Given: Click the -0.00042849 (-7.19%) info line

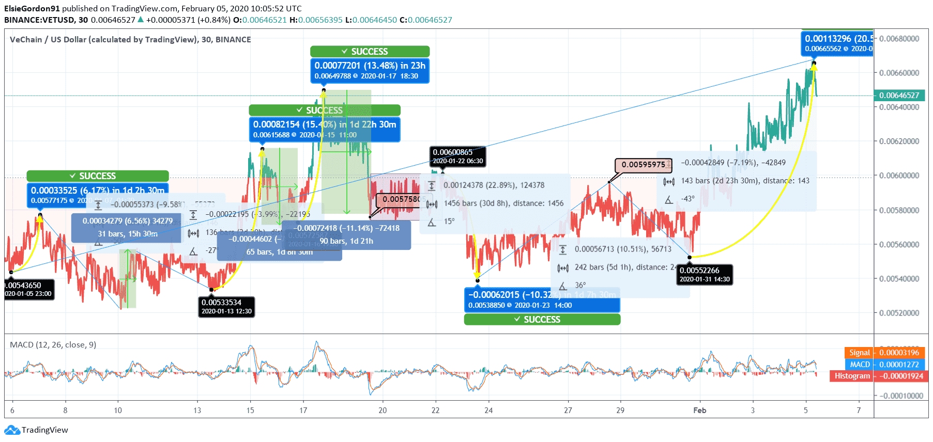Looking at the screenshot, I should pyautogui.click(x=733, y=163).
